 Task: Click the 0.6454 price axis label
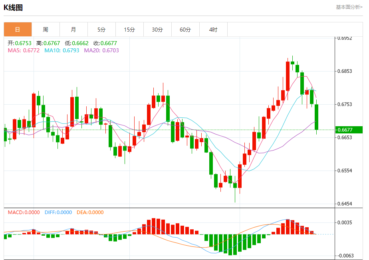tap(345, 204)
